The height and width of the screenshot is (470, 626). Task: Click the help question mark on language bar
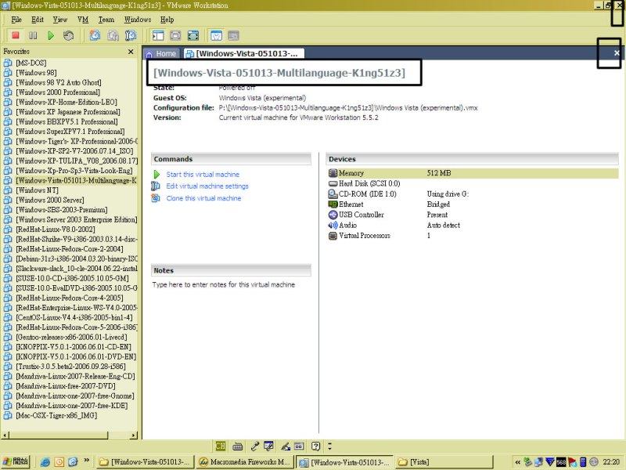315,446
